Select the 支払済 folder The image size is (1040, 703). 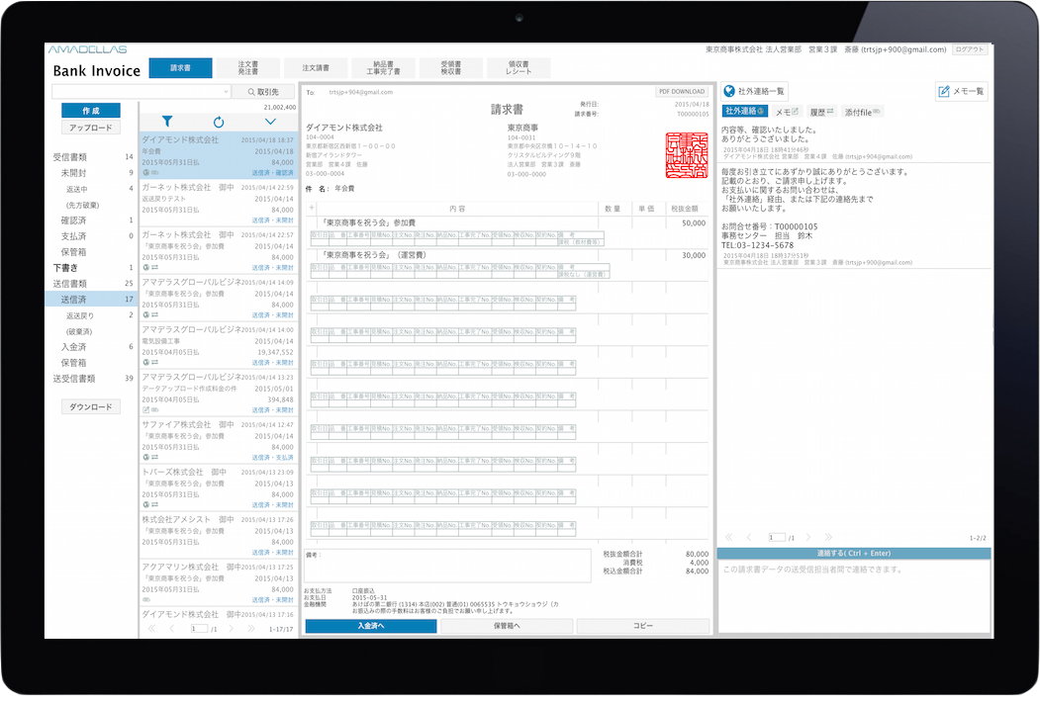click(x=93, y=236)
